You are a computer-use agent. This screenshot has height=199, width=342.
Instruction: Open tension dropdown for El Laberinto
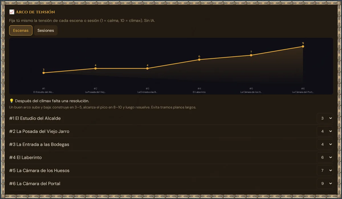[325, 157]
